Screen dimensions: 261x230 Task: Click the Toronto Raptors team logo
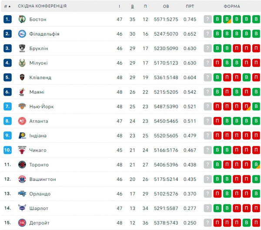(x=22, y=165)
